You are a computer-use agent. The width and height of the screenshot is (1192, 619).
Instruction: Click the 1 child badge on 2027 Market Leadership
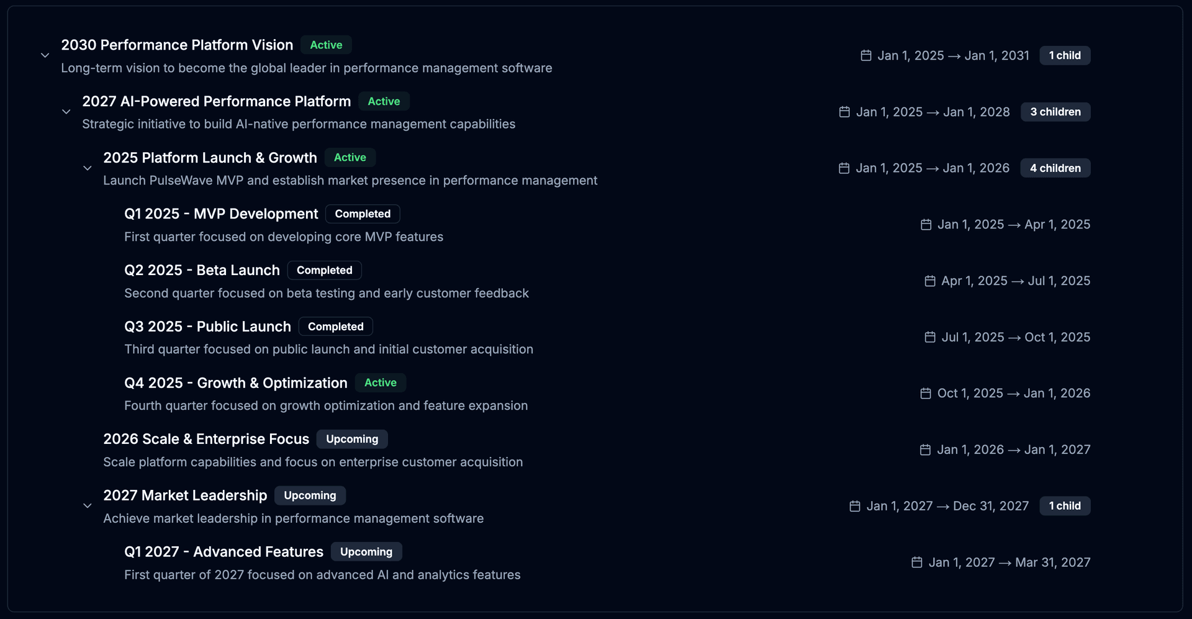[x=1065, y=506]
